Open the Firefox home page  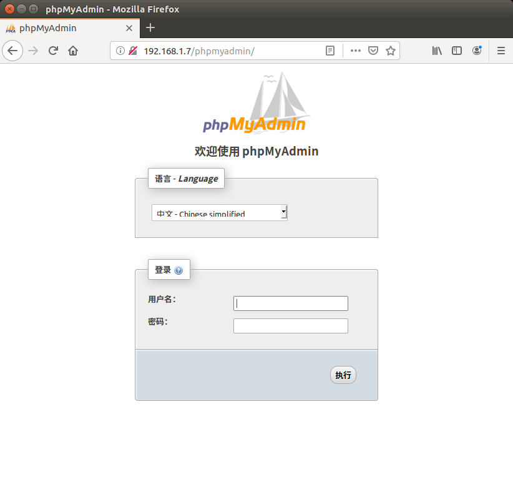[x=73, y=51]
